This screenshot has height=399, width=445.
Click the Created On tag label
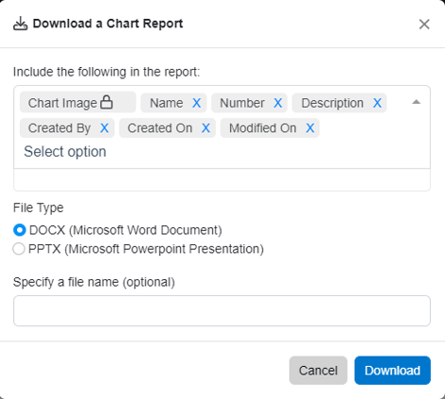(159, 128)
